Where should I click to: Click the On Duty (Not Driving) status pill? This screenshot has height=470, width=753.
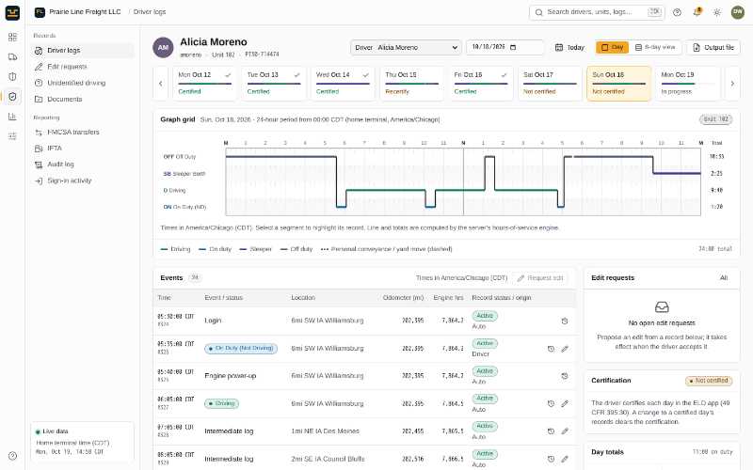pos(241,348)
